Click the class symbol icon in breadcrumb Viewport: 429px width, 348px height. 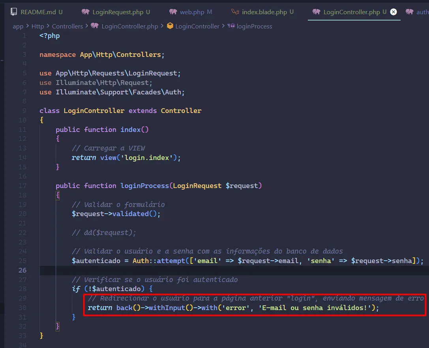(170, 26)
